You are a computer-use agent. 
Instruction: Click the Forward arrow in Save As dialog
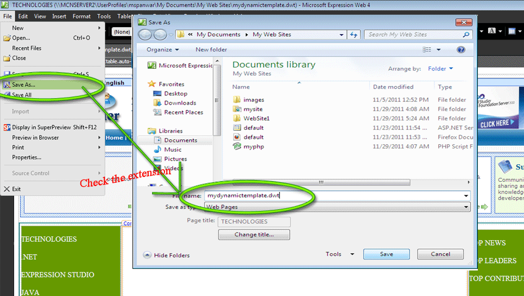[160, 34]
